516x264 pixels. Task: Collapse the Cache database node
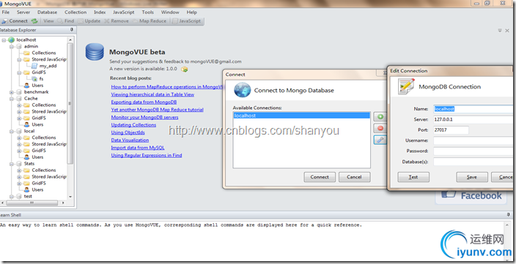[12, 99]
